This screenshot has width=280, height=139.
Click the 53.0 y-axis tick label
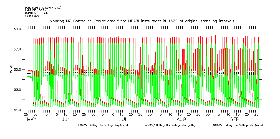pyautogui.click(x=18, y=90)
